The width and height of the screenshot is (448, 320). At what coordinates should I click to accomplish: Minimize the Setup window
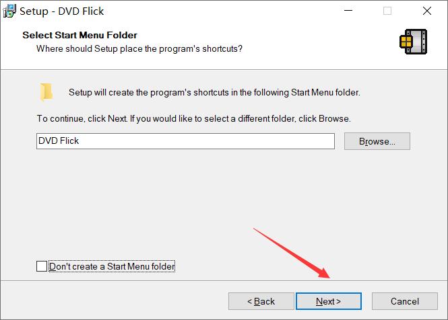[348, 11]
